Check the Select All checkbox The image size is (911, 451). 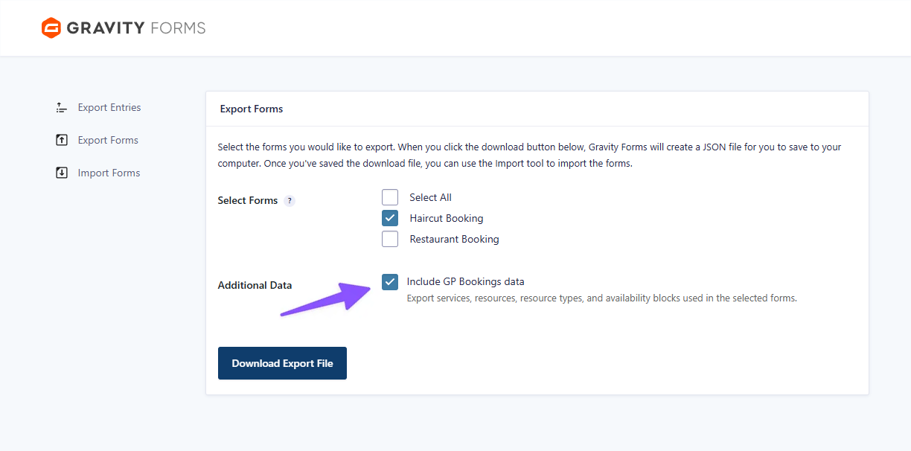coord(390,197)
